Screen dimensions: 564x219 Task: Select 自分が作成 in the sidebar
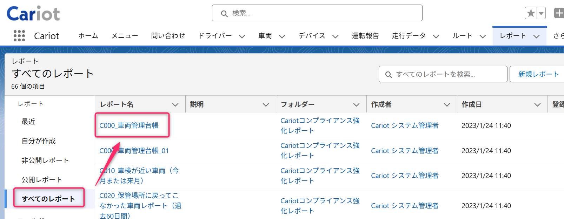pyautogui.click(x=39, y=141)
